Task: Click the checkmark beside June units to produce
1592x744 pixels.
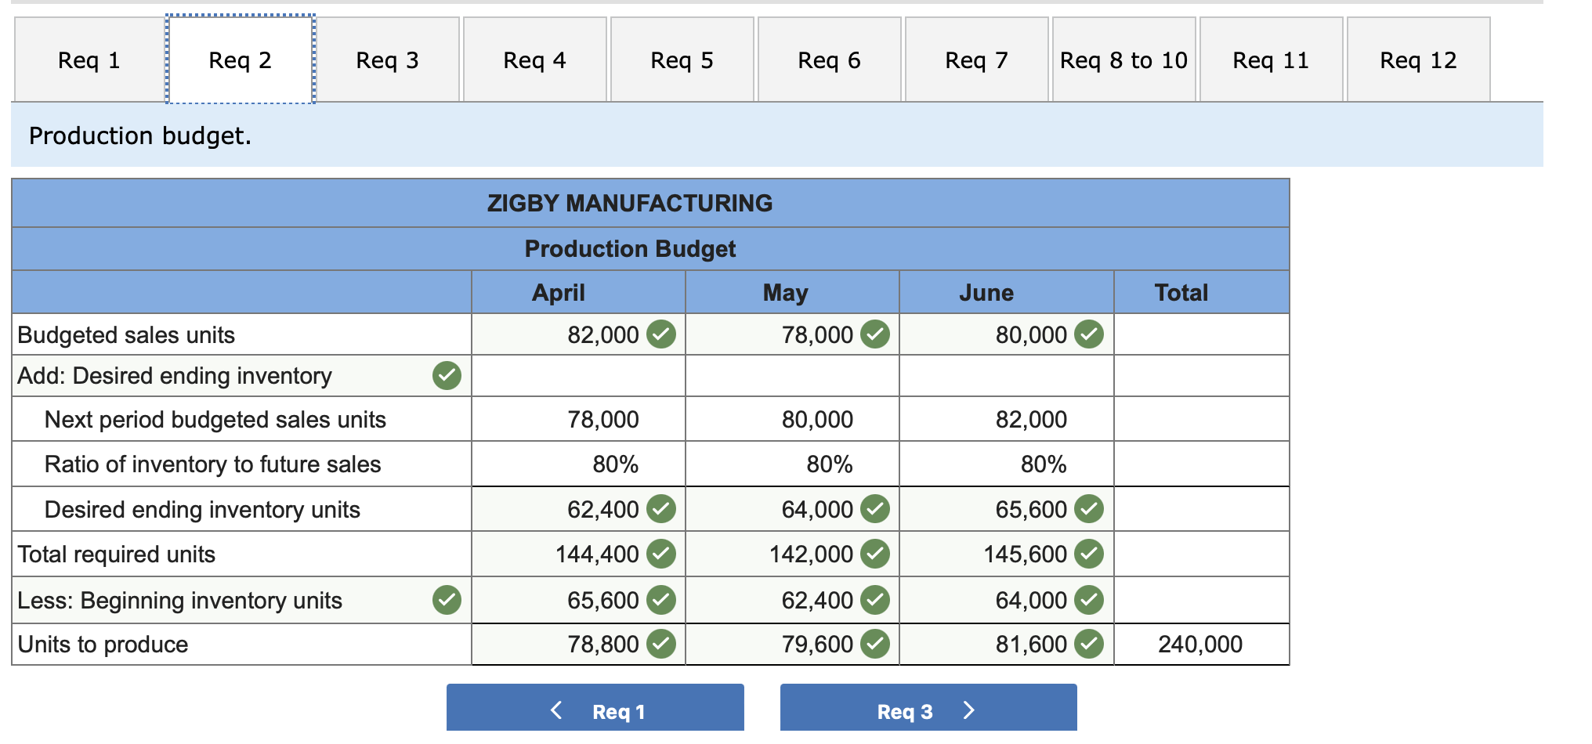Action: [x=1089, y=644]
